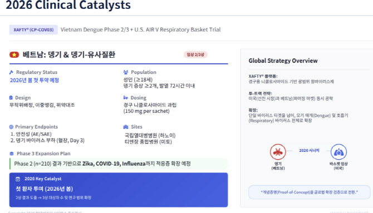The image size is (373, 213).
Task: Click the Proof-of-Concept quote box
Action: 309,192
